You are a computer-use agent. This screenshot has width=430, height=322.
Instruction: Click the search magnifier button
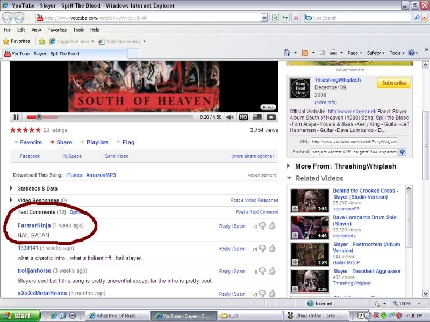pyautogui.click(x=417, y=18)
